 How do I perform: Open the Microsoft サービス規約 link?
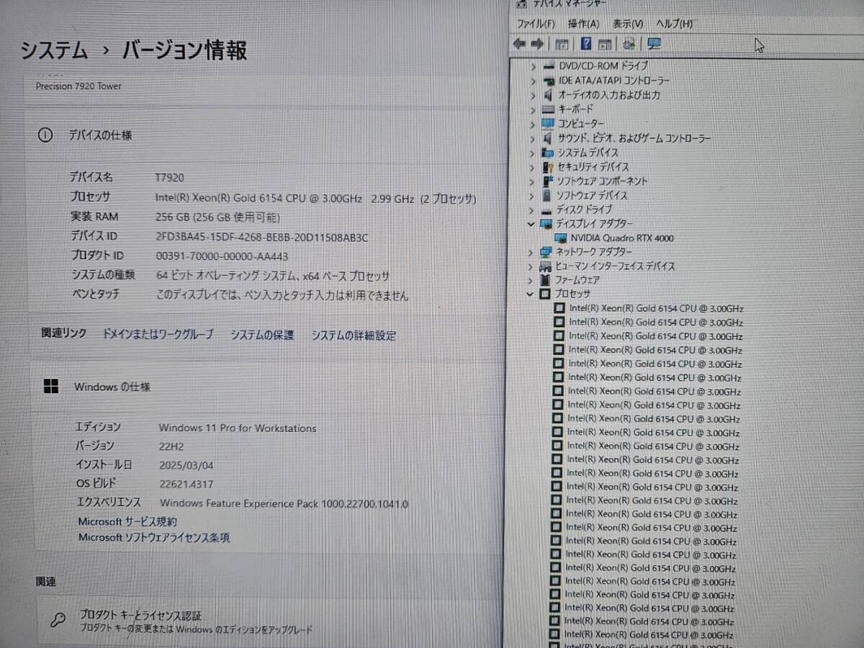(x=127, y=521)
